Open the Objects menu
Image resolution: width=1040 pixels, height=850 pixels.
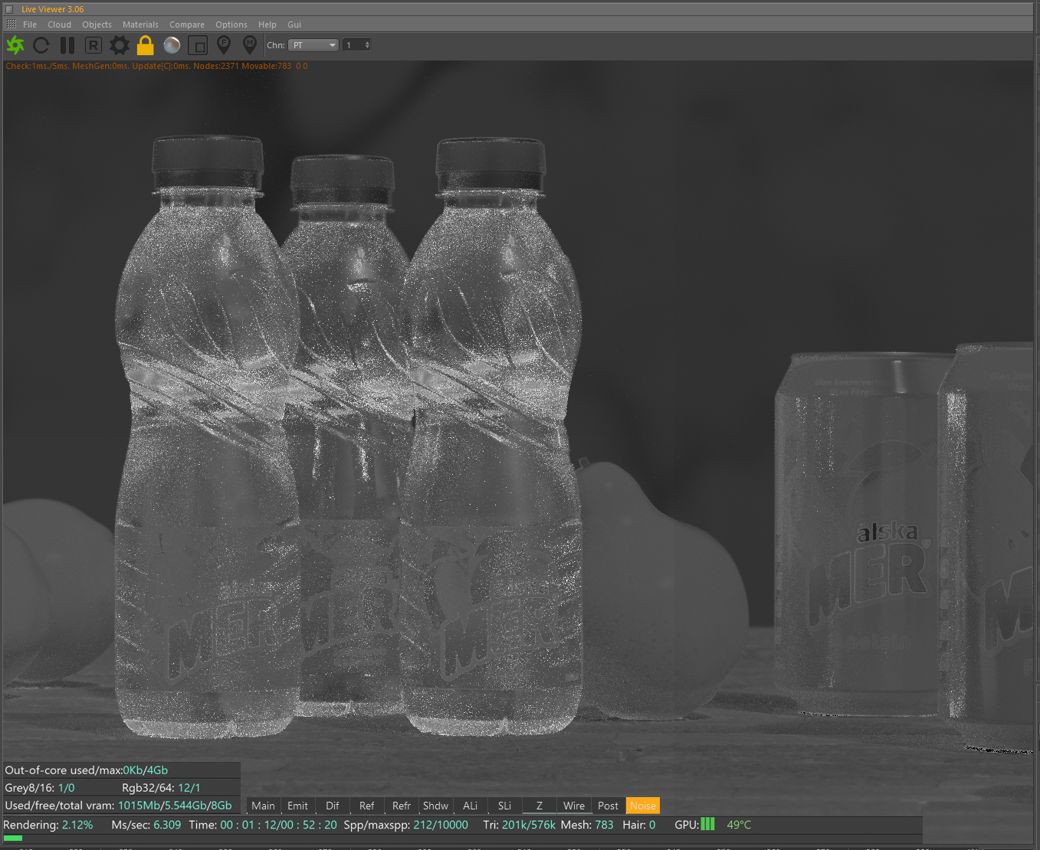pyautogui.click(x=97, y=25)
